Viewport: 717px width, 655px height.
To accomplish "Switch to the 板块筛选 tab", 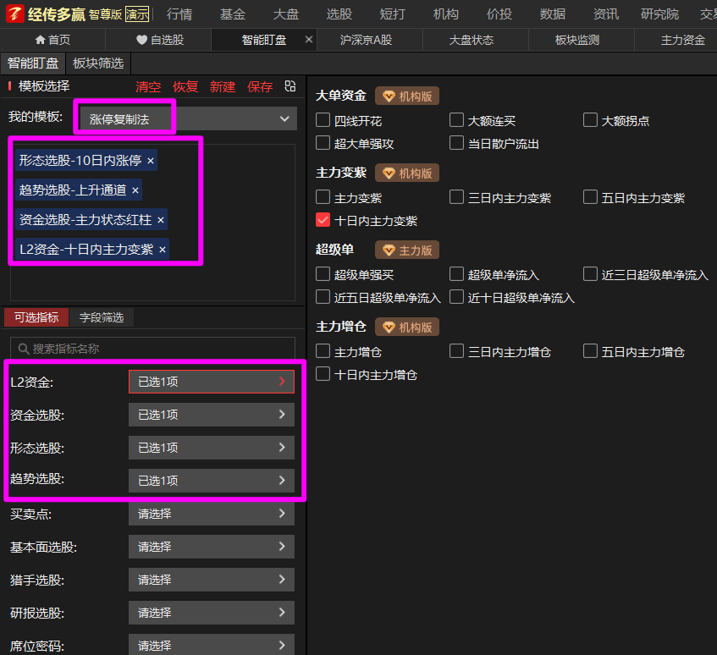I will (x=98, y=63).
